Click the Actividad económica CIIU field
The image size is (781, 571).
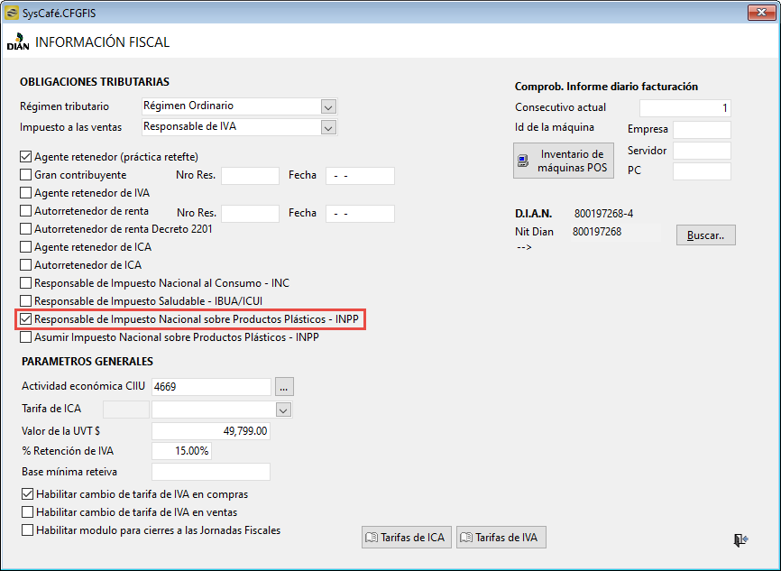coord(211,387)
